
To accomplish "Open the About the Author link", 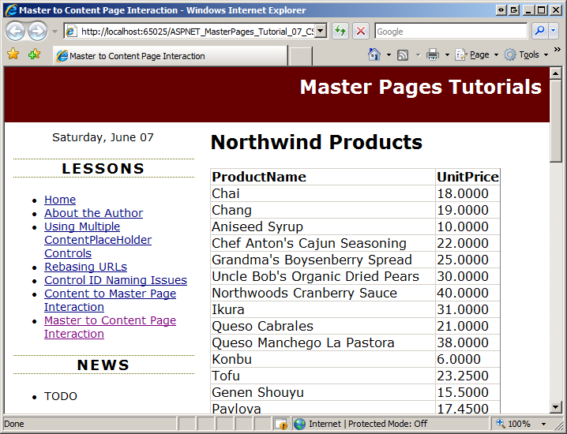I will [x=94, y=213].
